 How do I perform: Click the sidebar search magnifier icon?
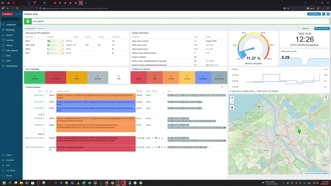19,19
